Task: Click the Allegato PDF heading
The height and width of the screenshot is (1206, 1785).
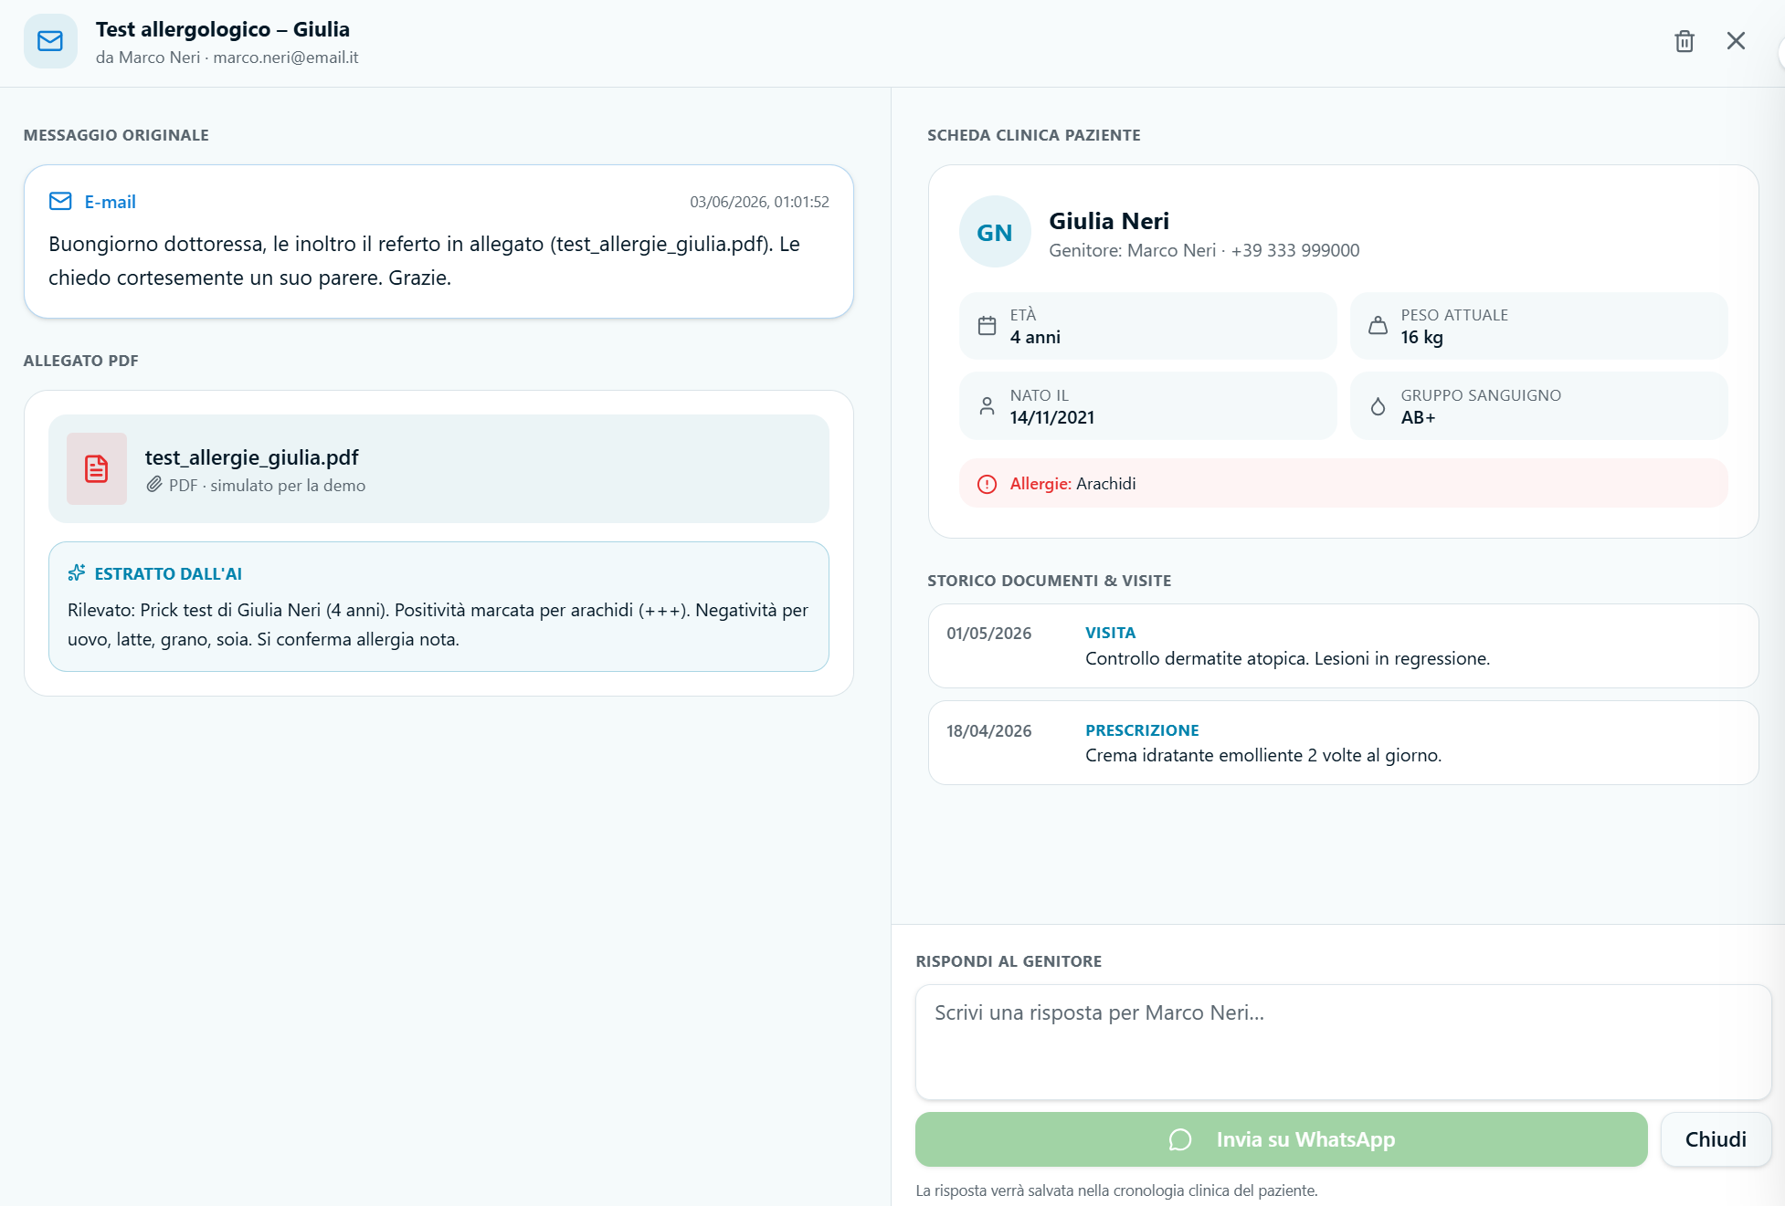Action: [80, 361]
